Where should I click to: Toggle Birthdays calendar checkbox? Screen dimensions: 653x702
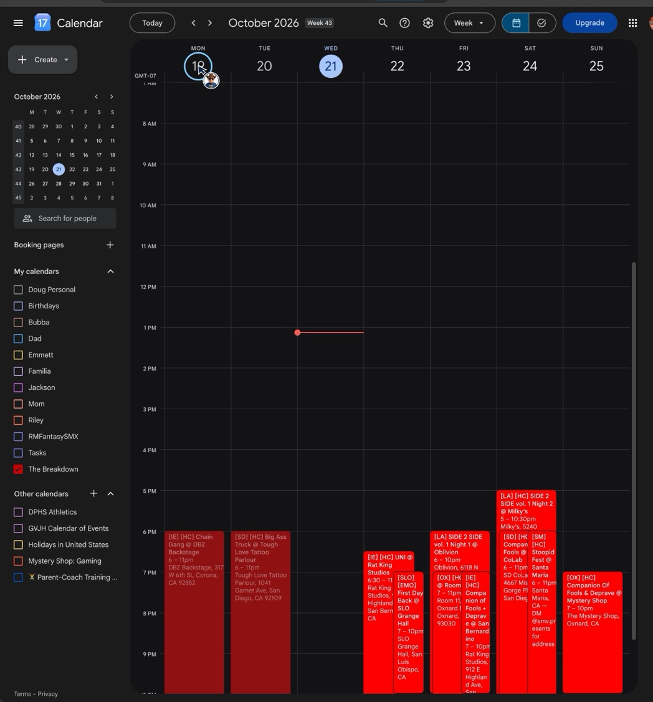[x=18, y=306]
